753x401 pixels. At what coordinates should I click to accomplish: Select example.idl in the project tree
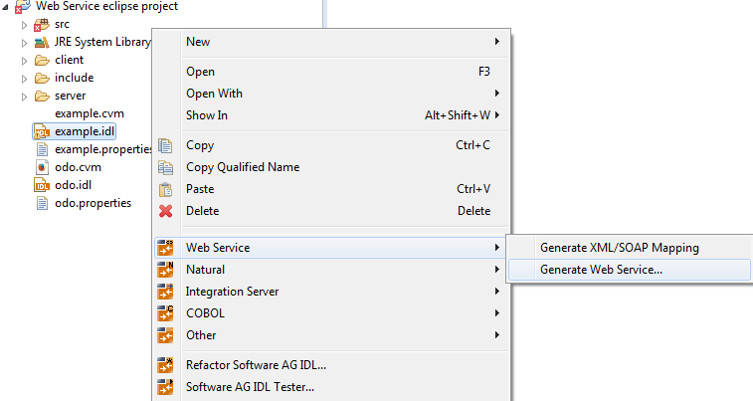coord(84,131)
